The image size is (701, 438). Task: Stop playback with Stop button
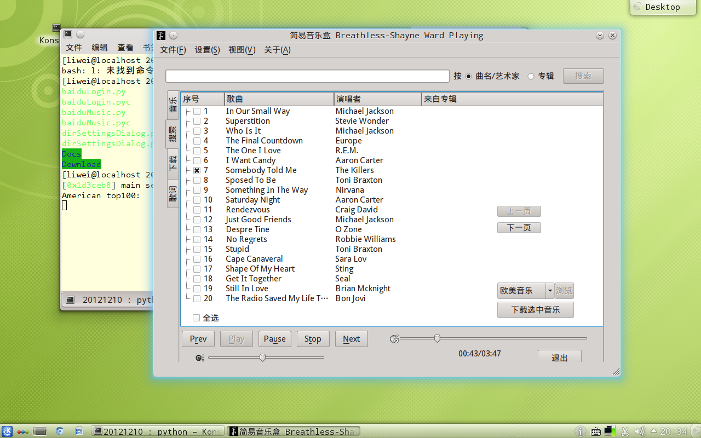(313, 339)
